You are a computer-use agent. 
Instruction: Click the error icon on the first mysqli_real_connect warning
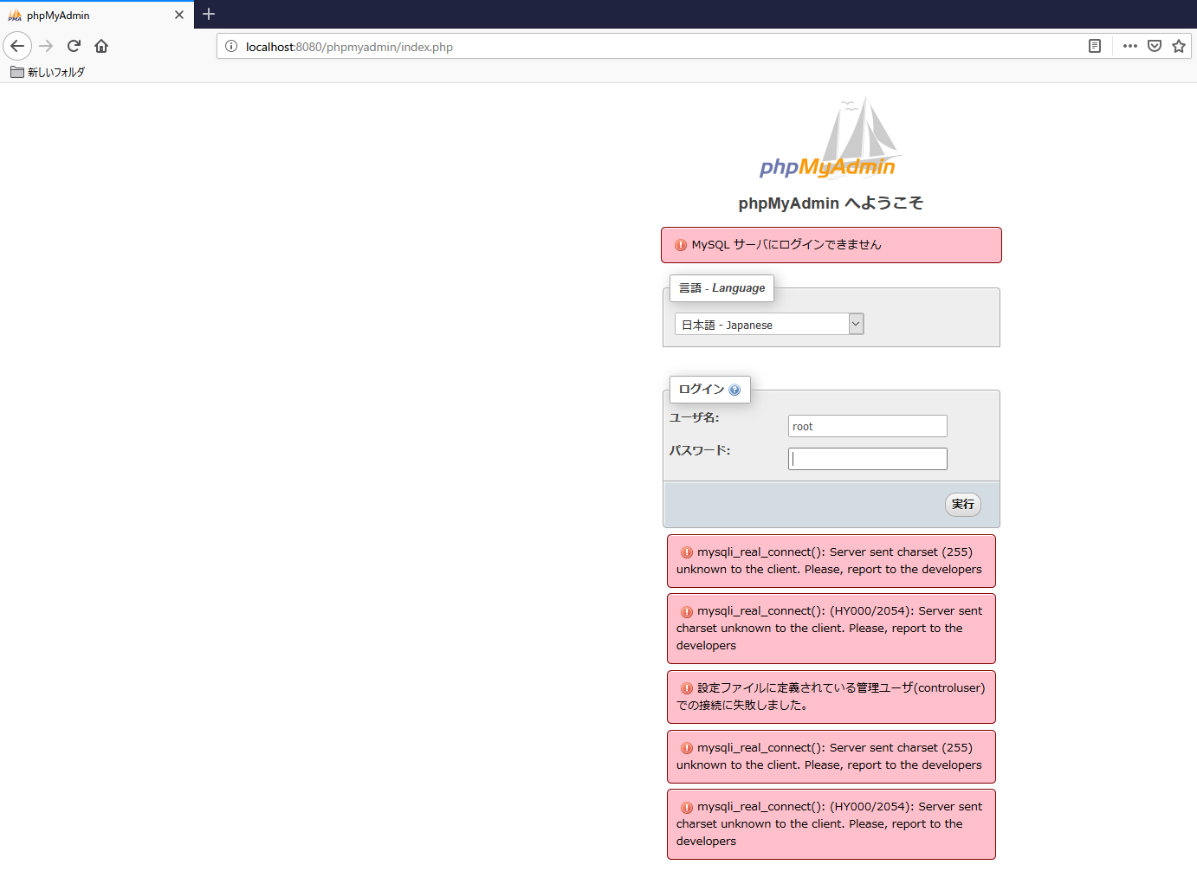coord(686,552)
